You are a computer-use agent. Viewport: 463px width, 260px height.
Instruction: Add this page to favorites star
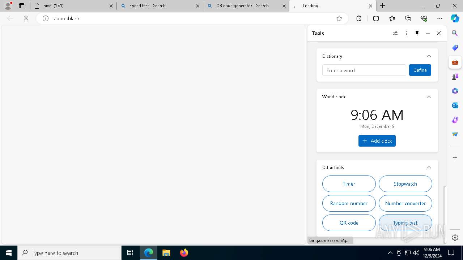coord(339,18)
